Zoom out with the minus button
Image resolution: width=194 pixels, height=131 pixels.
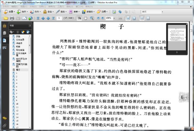(x=98, y=18)
